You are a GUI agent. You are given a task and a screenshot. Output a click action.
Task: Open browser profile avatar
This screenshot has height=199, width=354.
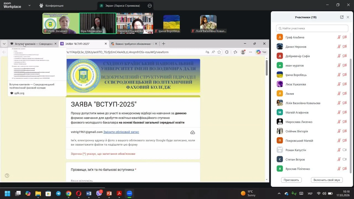pyautogui.click(x=243, y=52)
